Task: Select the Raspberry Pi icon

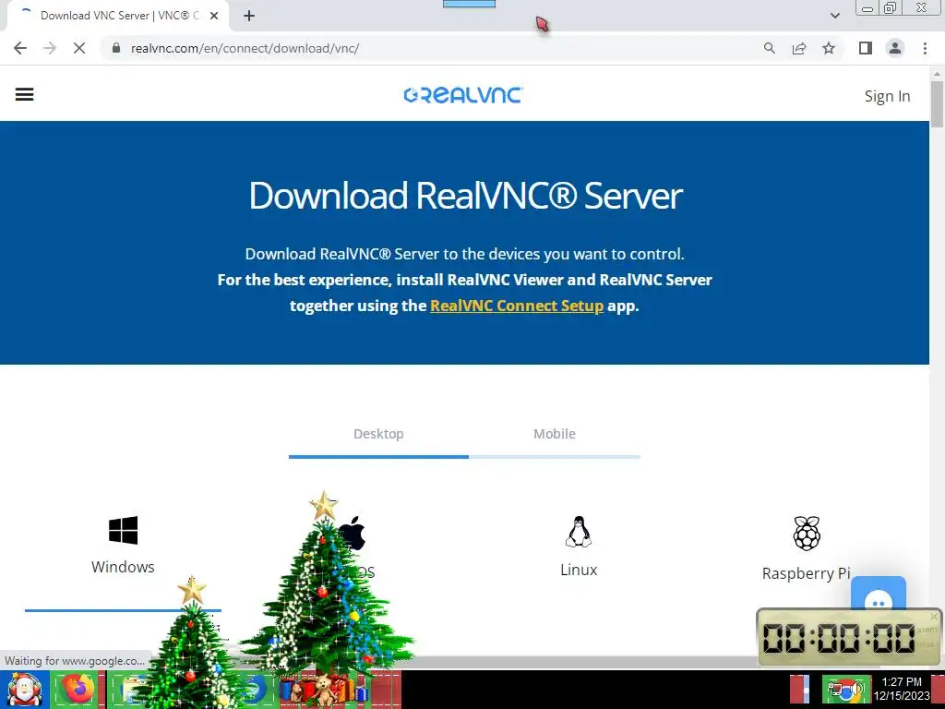Action: (807, 534)
